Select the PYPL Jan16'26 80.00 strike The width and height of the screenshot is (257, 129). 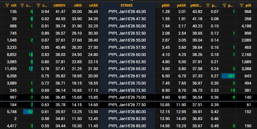pos(127,112)
